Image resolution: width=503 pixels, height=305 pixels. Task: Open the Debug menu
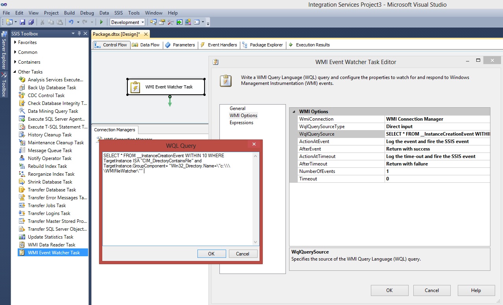coord(87,13)
